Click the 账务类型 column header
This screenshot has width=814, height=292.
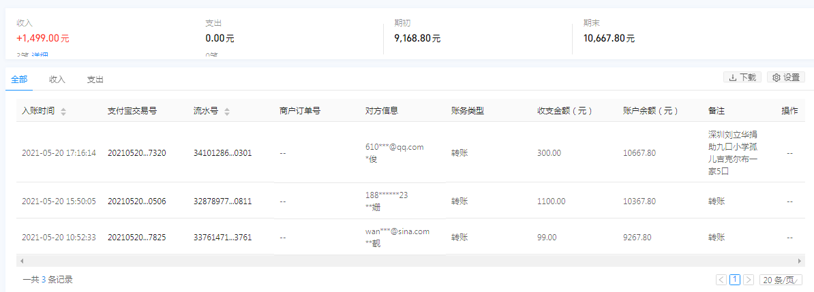click(x=468, y=111)
